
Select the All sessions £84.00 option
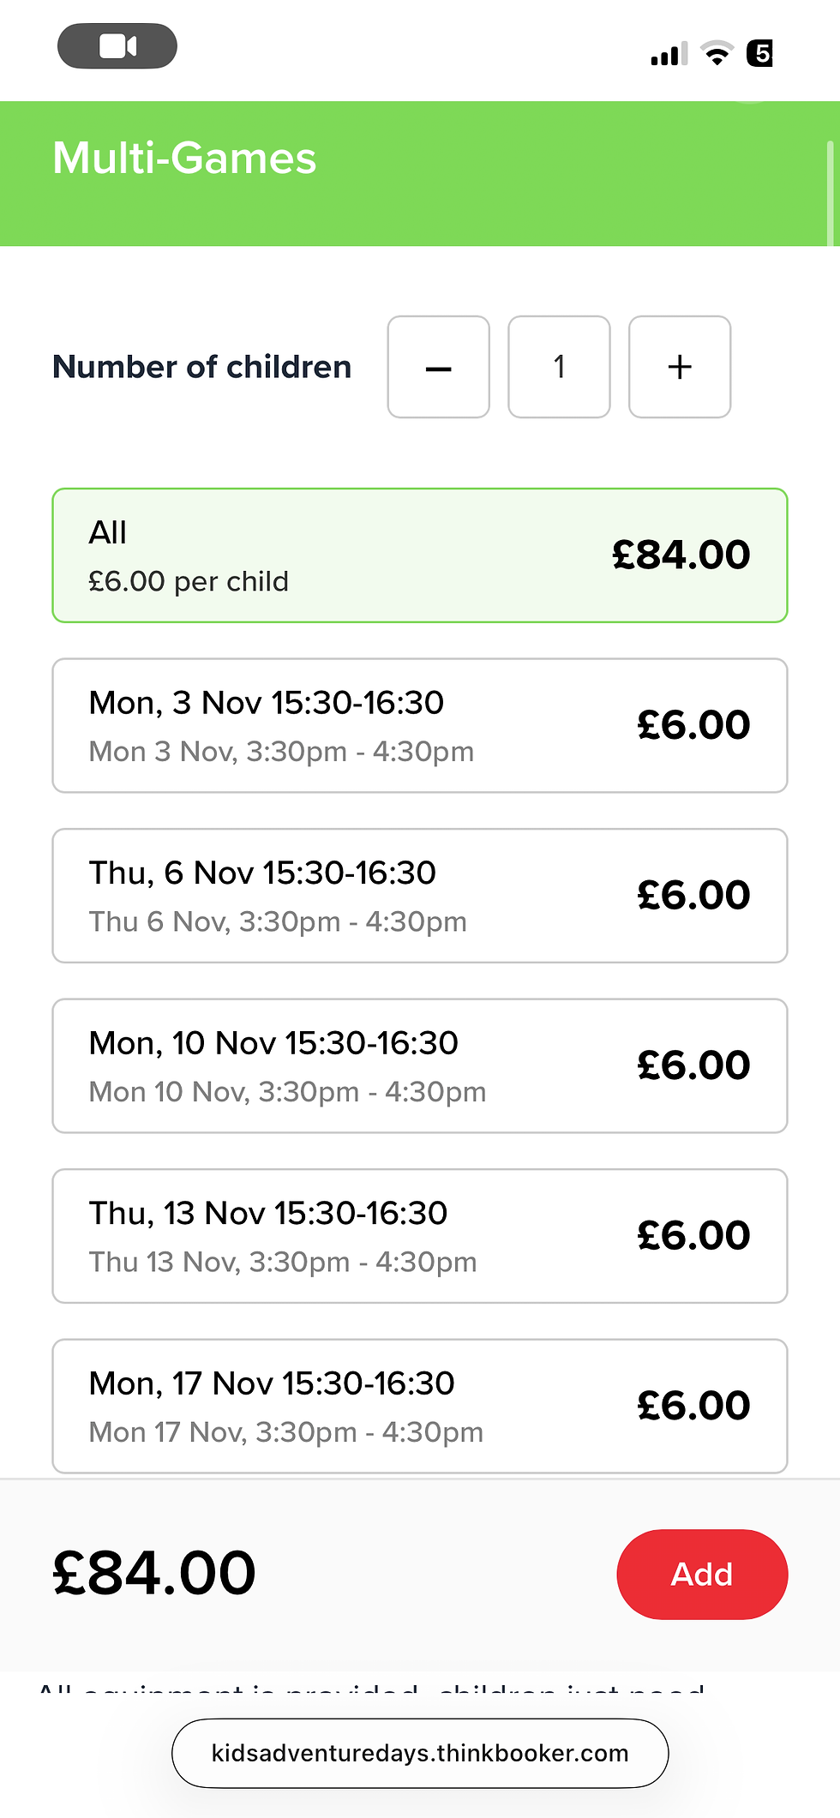coord(420,555)
